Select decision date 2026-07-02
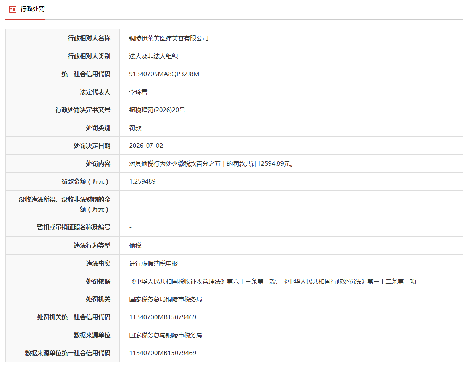 pyautogui.click(x=146, y=146)
